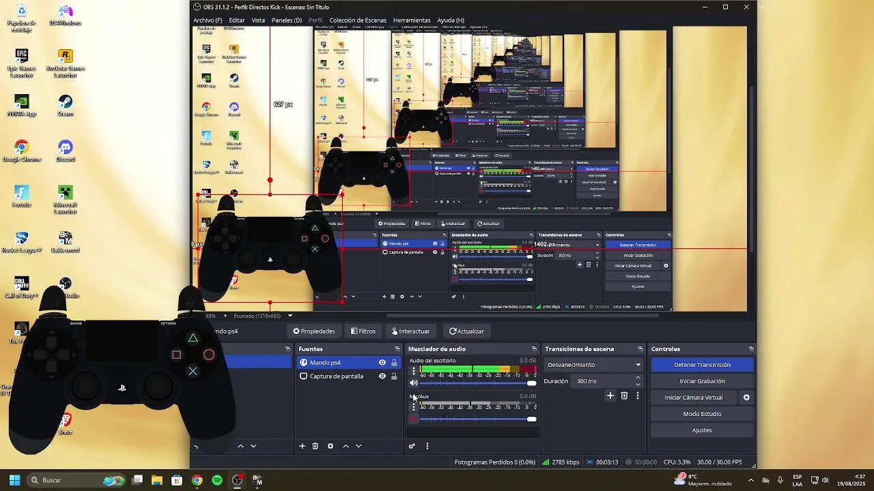Adjust Audio del escritorio volume slider

click(x=531, y=383)
